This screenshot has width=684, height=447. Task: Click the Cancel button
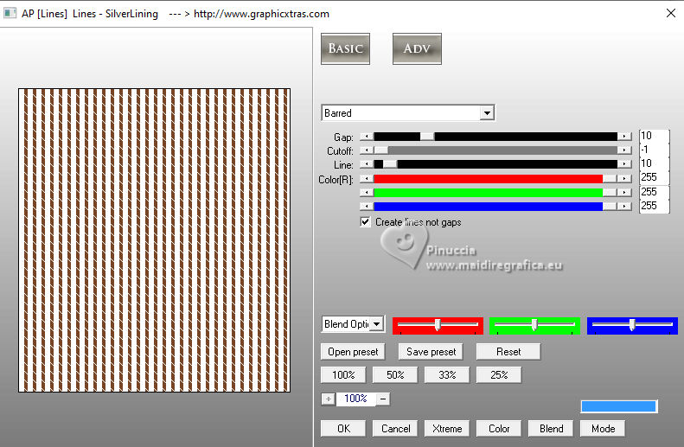point(395,429)
